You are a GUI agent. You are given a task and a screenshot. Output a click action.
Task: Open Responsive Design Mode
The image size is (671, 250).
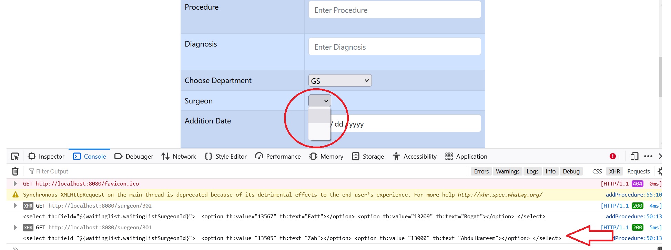[634, 156]
